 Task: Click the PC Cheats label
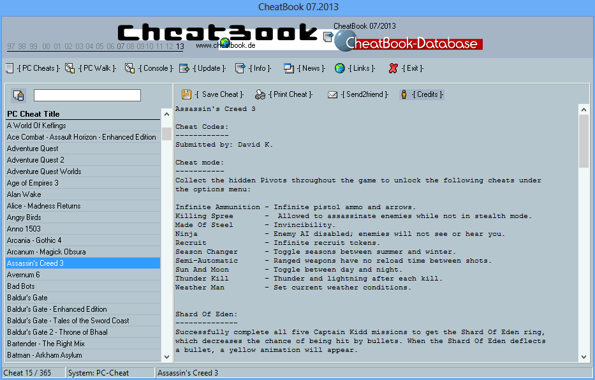pos(39,68)
